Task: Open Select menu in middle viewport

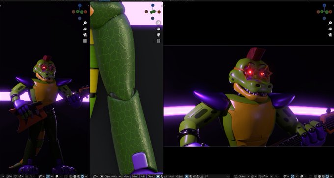Action: tap(135, 176)
